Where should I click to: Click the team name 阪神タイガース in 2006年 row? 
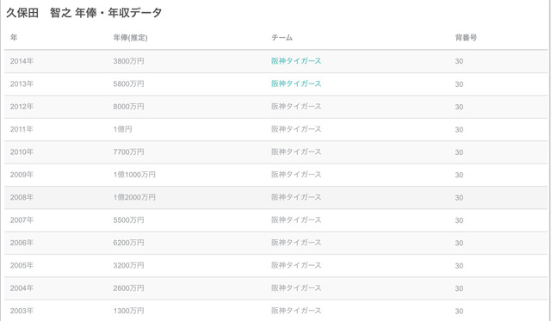click(x=296, y=243)
